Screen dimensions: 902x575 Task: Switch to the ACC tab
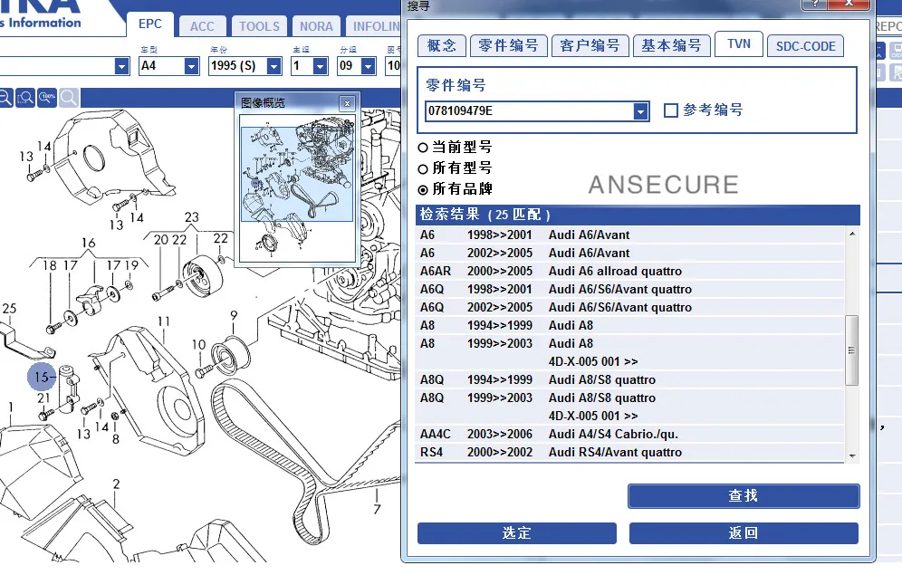tap(202, 26)
